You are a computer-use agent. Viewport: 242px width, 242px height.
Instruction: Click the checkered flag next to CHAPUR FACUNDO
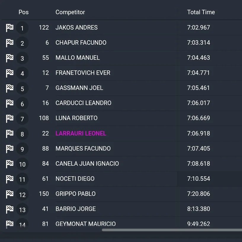(x=9, y=43)
